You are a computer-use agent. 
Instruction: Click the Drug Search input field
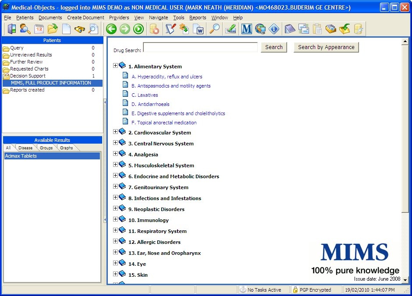pyautogui.click(x=200, y=47)
